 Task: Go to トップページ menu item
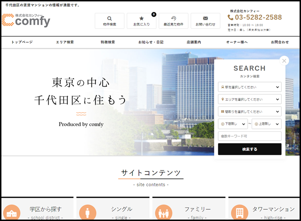coord(22,42)
